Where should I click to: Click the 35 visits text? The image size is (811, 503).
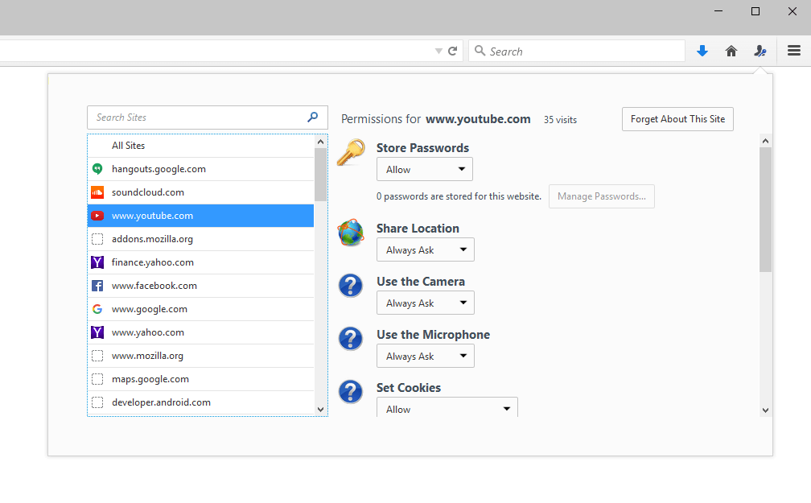pos(560,120)
